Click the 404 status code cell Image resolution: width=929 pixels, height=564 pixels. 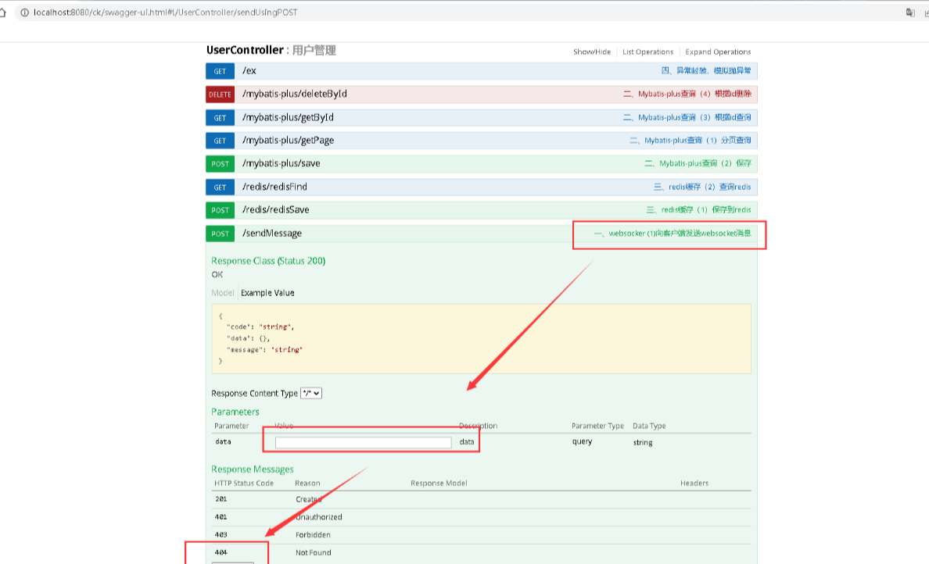click(x=221, y=553)
